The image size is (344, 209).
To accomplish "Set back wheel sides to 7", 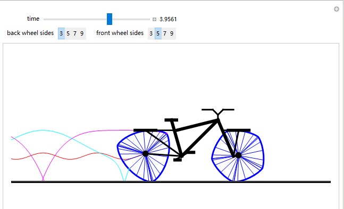I will 75,33.
